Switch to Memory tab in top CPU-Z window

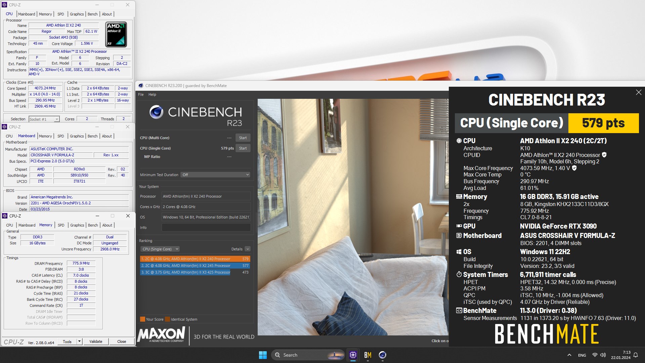pyautogui.click(x=45, y=14)
